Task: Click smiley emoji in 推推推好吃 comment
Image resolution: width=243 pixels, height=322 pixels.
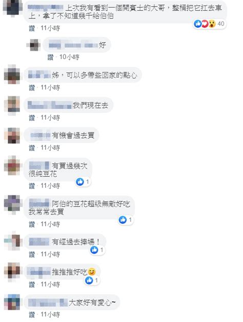Action: (91, 272)
